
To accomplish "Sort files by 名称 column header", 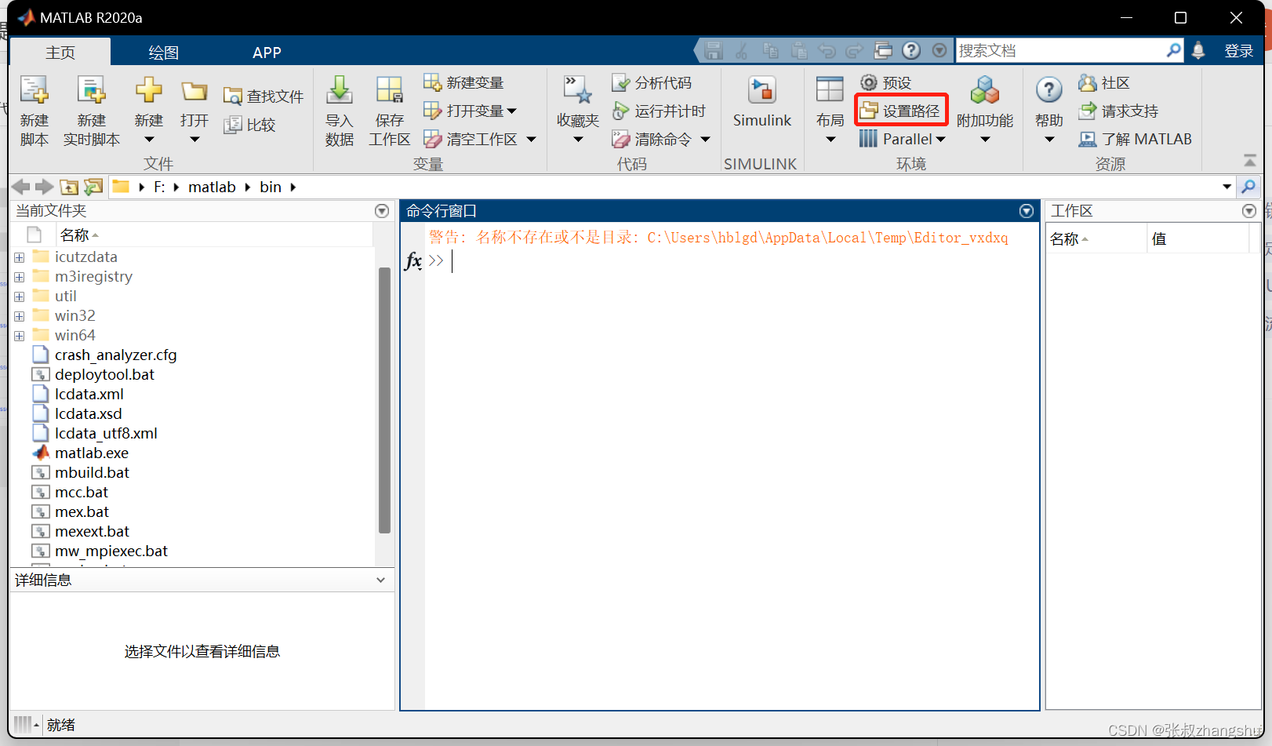I will click(x=213, y=235).
